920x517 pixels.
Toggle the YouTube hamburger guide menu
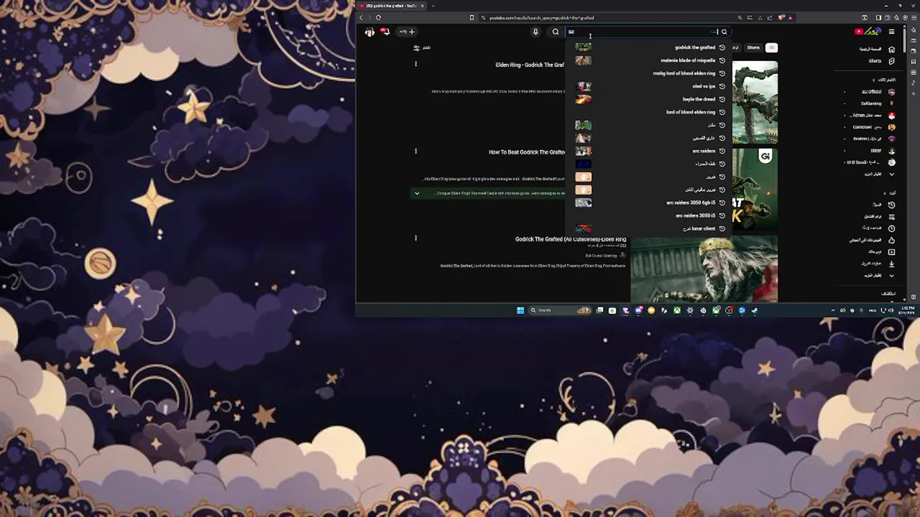[x=892, y=32]
